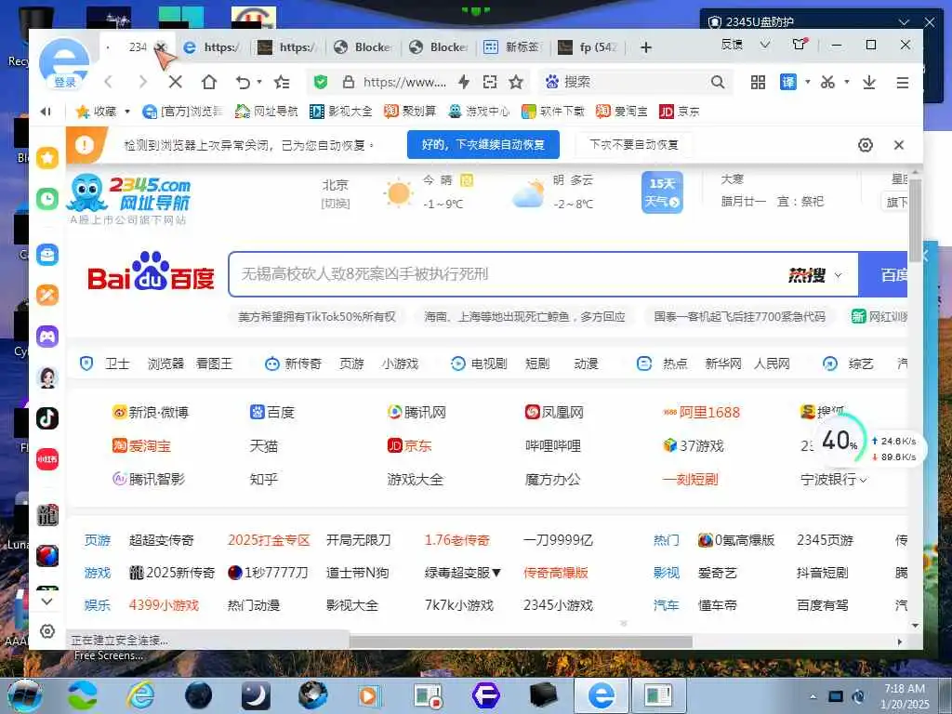Click the sidebar yellow star favorites icon
Screen dimensions: 952x714
(47, 158)
